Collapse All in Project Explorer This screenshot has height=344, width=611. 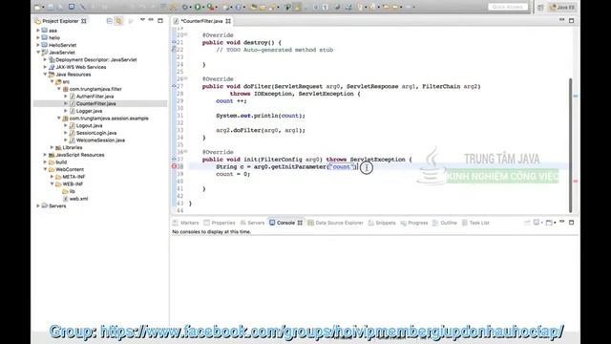[x=110, y=21]
